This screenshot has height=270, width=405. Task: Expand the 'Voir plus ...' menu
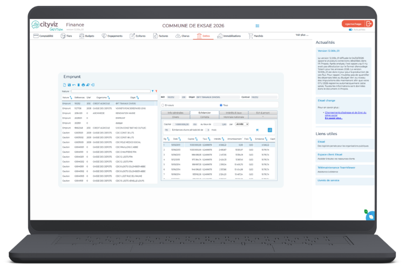[x=302, y=35]
